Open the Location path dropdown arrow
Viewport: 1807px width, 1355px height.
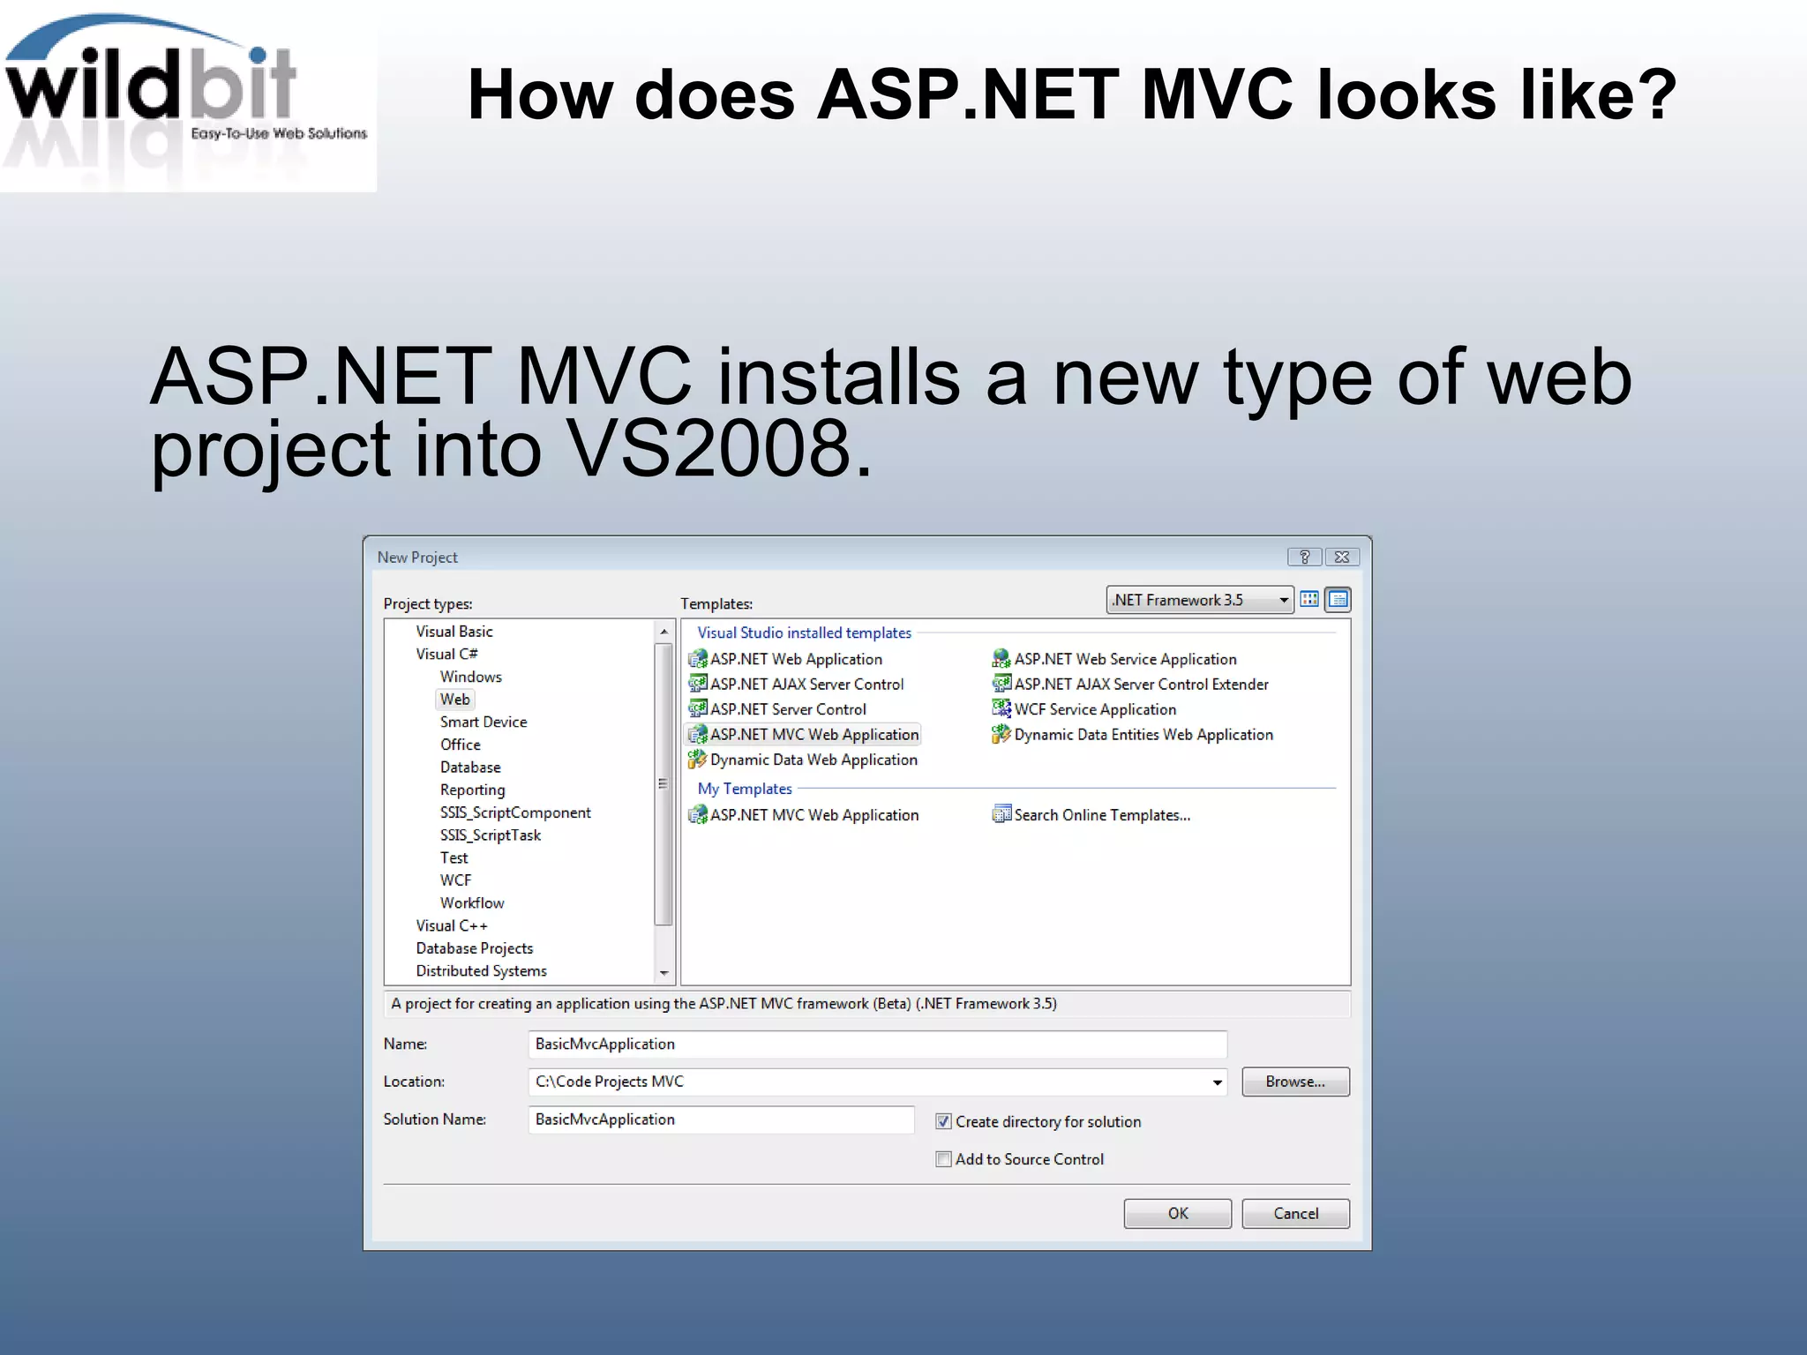1217,1082
